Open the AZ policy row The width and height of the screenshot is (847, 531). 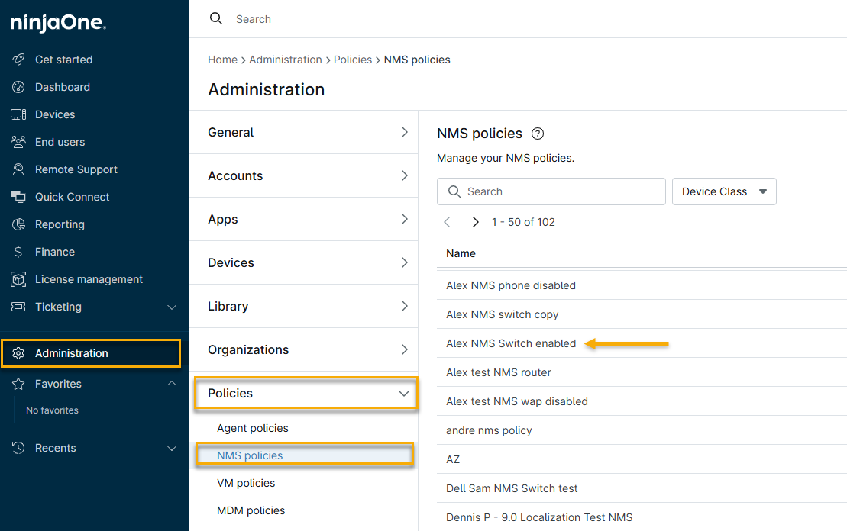[x=642, y=459]
